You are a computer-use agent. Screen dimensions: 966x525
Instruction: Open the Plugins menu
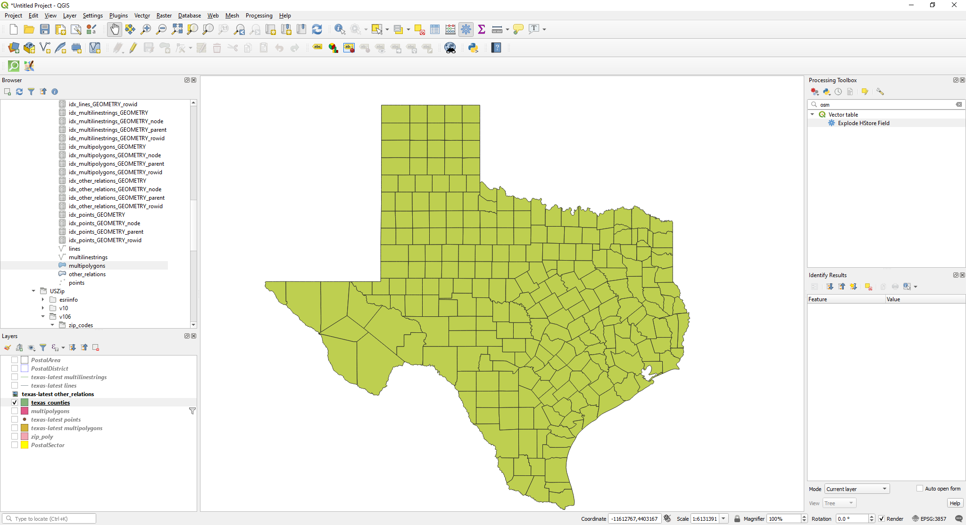point(118,16)
